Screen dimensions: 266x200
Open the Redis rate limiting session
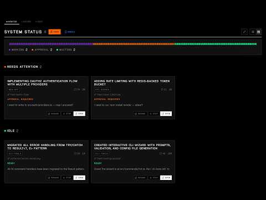[x=166, y=113]
